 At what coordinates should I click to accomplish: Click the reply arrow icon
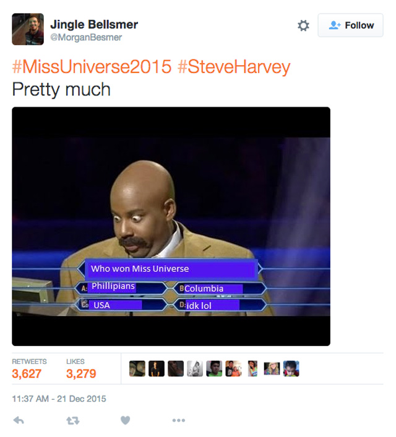pyautogui.click(x=19, y=420)
